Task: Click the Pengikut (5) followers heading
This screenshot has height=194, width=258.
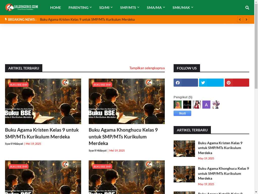Action: (183, 97)
